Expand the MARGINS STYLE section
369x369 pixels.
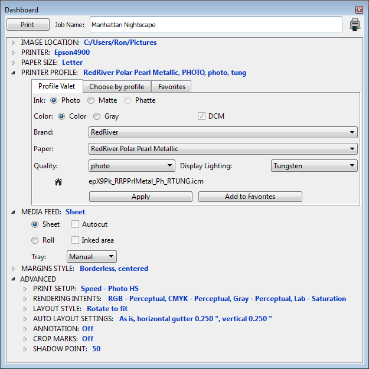point(13,269)
